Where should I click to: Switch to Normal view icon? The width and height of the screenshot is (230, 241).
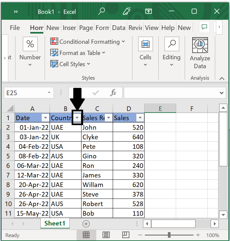pyautogui.click(x=86, y=235)
